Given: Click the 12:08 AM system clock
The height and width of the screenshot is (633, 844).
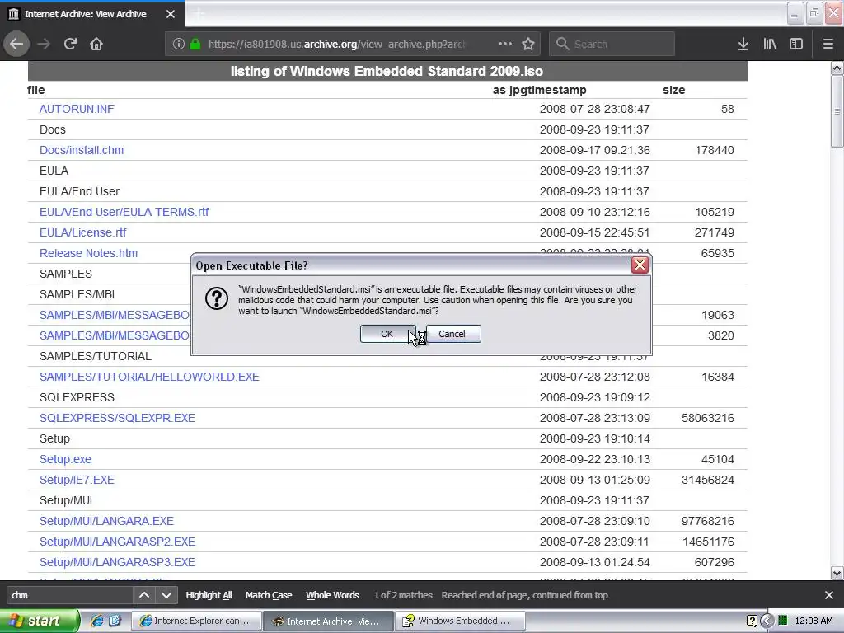Looking at the screenshot, I should tap(814, 621).
